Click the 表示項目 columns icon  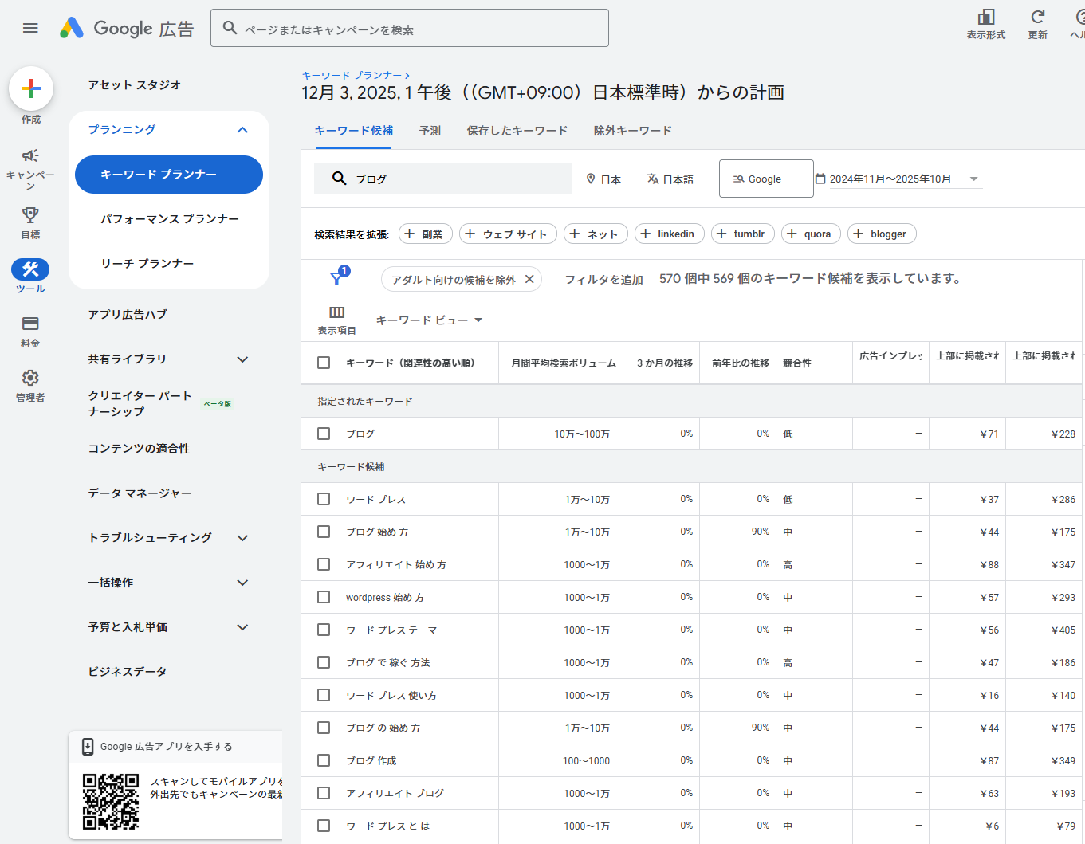(x=336, y=312)
